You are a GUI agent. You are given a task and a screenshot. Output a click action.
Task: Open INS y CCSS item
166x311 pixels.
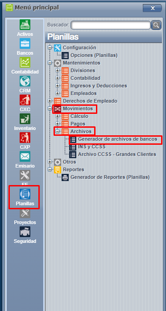click(91, 147)
